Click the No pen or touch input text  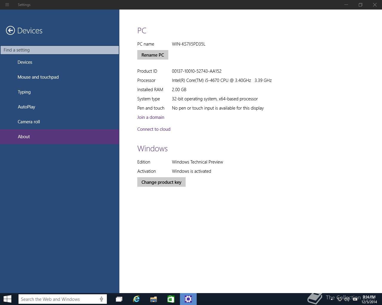click(x=218, y=108)
